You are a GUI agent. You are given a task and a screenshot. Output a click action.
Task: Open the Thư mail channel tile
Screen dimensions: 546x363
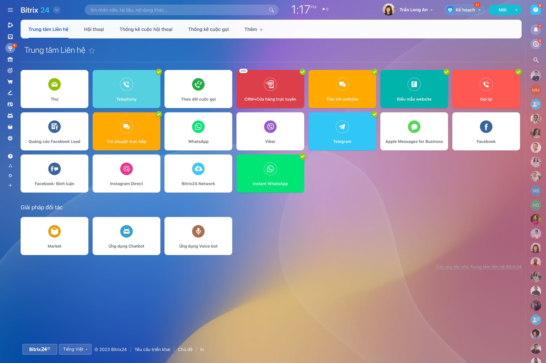(54, 89)
